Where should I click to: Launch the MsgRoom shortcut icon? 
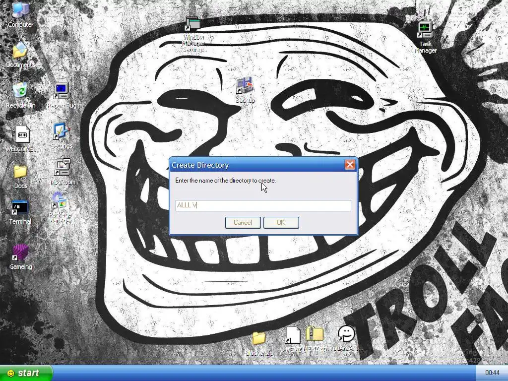click(63, 171)
